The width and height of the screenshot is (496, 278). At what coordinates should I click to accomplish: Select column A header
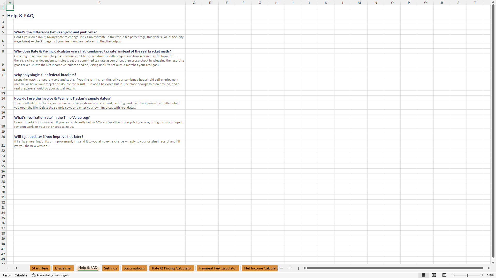click(x=10, y=3)
